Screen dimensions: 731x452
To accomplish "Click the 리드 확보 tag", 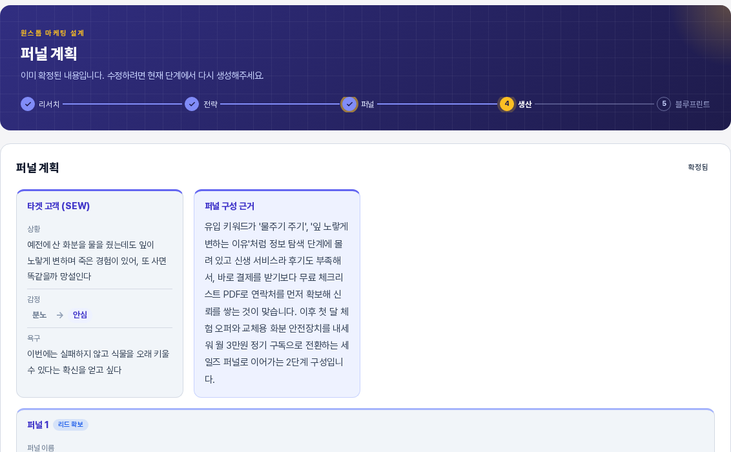I will [x=70, y=424].
